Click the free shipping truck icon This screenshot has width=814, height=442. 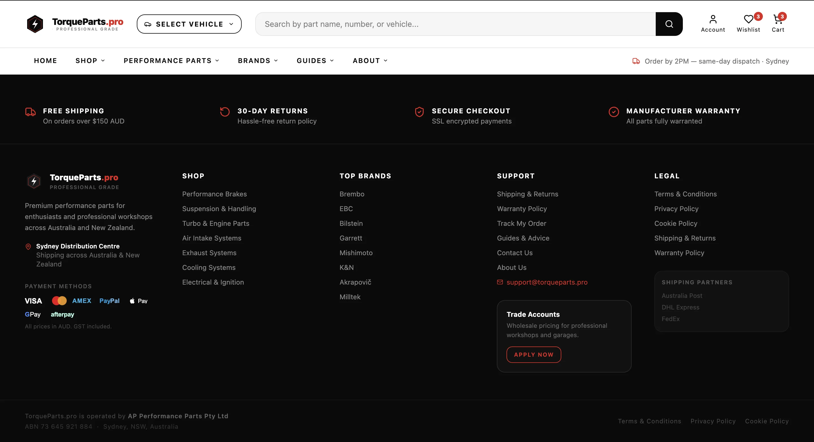click(30, 112)
